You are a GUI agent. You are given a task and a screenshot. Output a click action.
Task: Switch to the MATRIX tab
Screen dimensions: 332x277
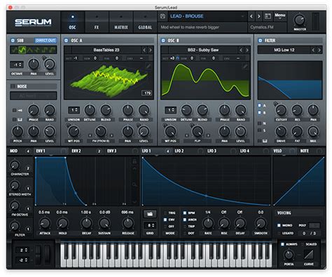tap(121, 22)
